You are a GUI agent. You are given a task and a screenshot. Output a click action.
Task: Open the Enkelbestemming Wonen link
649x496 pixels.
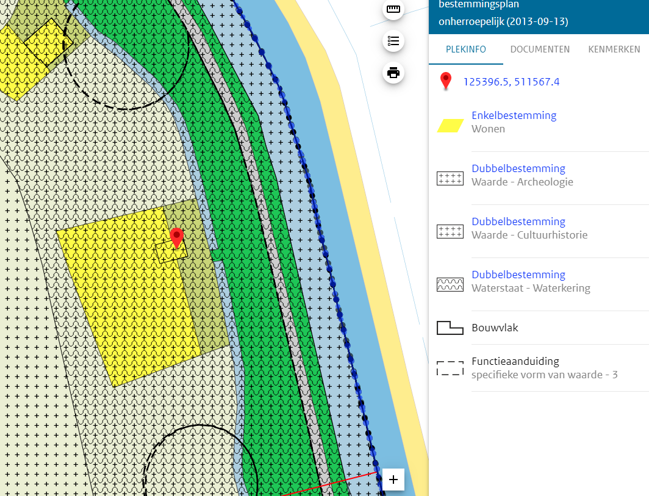(x=514, y=115)
